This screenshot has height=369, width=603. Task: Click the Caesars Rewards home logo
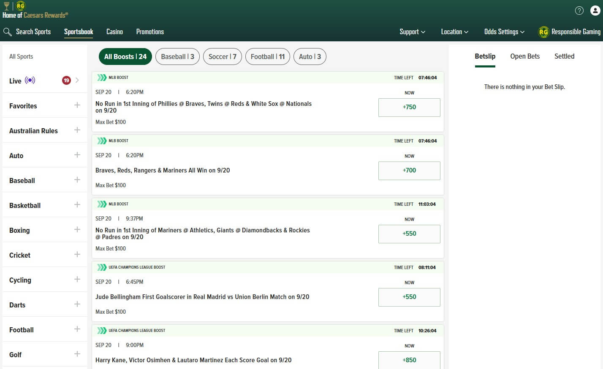tap(35, 11)
